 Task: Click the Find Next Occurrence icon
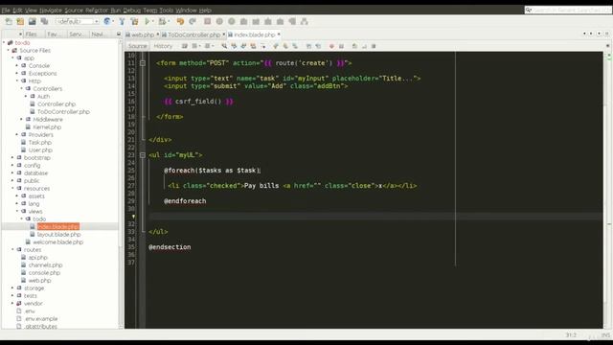pyautogui.click(x=243, y=46)
